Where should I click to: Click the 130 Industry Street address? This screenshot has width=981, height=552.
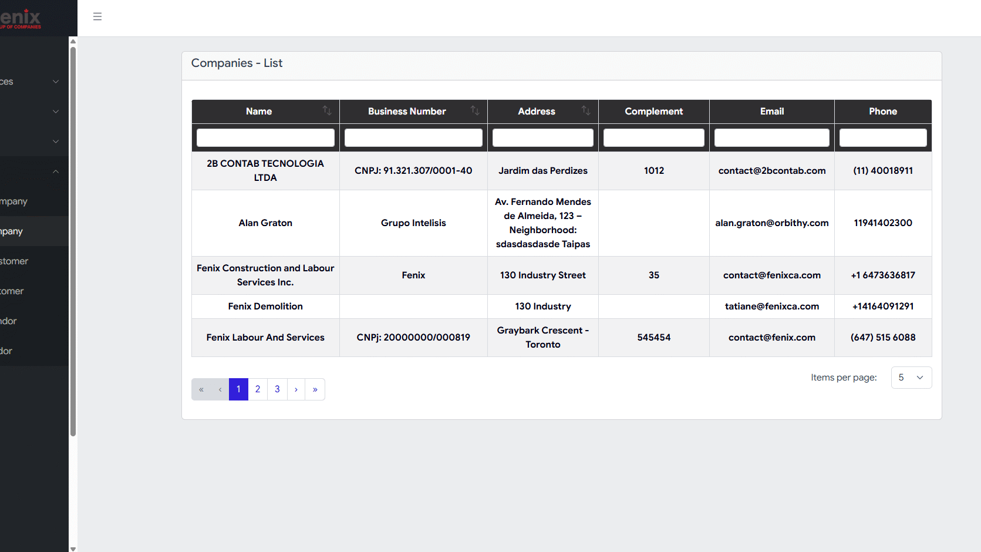543,275
